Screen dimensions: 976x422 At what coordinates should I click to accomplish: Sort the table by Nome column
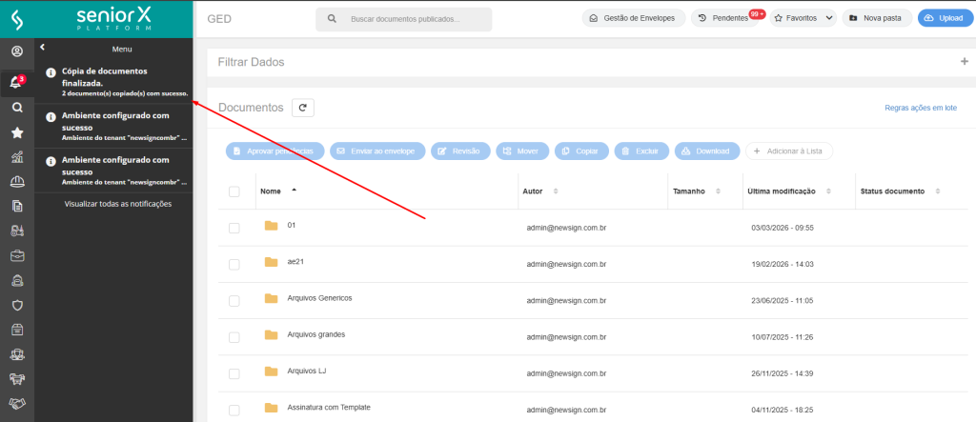point(272,191)
